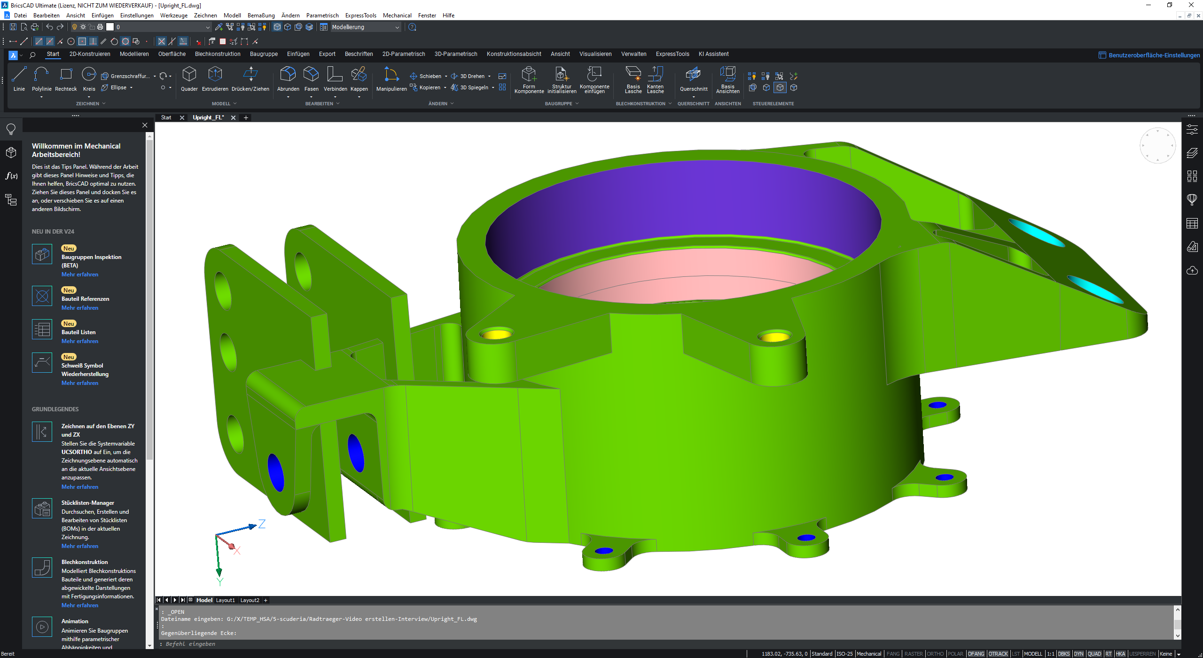Image resolution: width=1203 pixels, height=658 pixels.
Task: Open the Parametrisch menu
Action: click(x=322, y=16)
